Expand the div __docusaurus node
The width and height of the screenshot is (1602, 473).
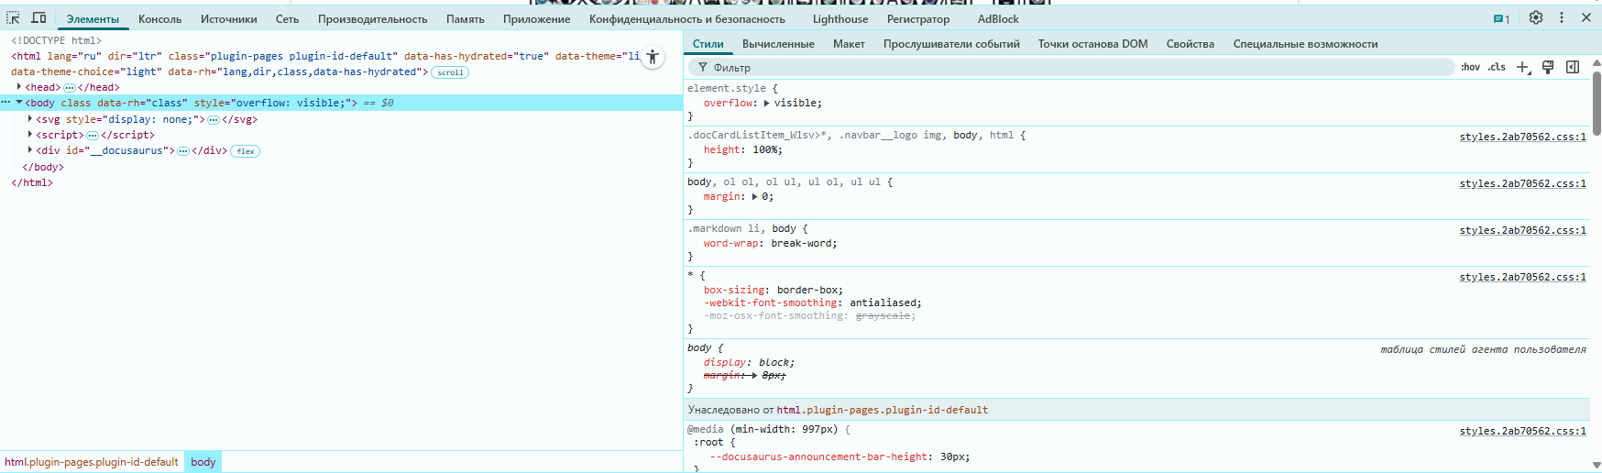30,150
